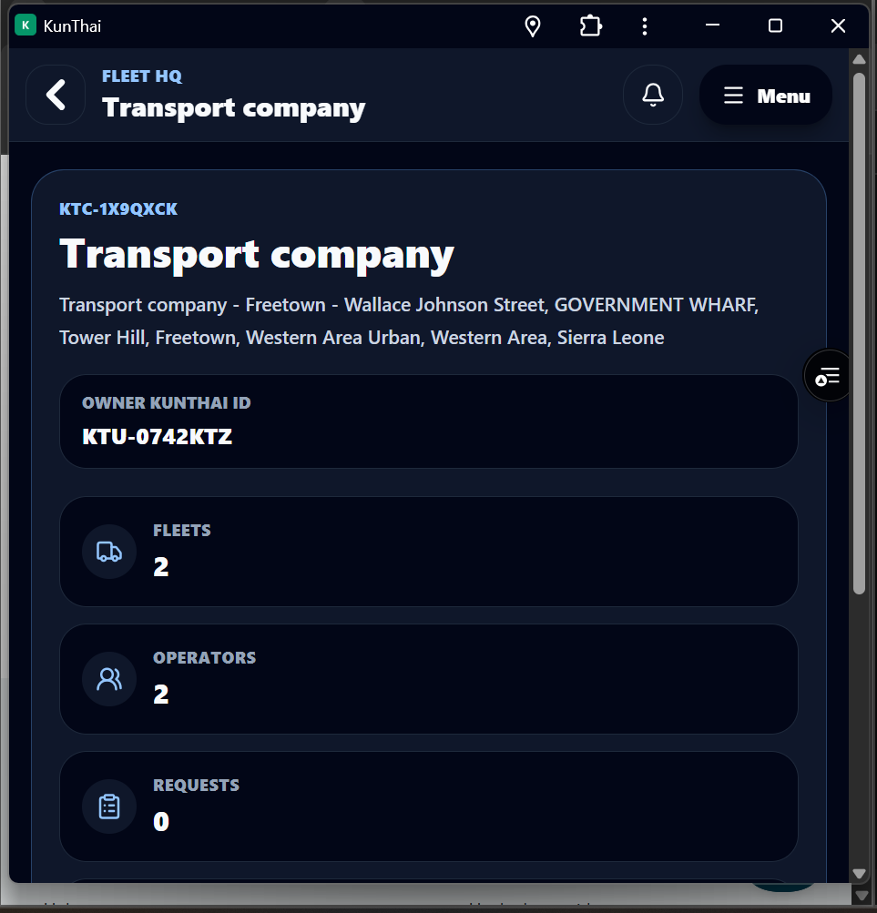877x913 pixels.
Task: Click the clipboard icon in Requests card
Action: tap(109, 806)
